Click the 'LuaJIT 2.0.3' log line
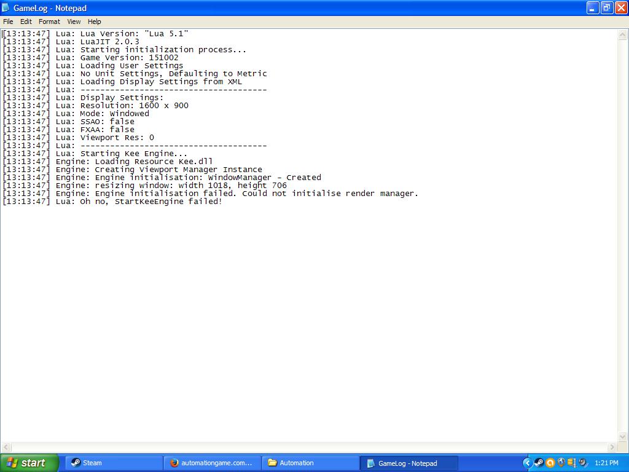This screenshot has height=472, width=629. tap(71, 42)
